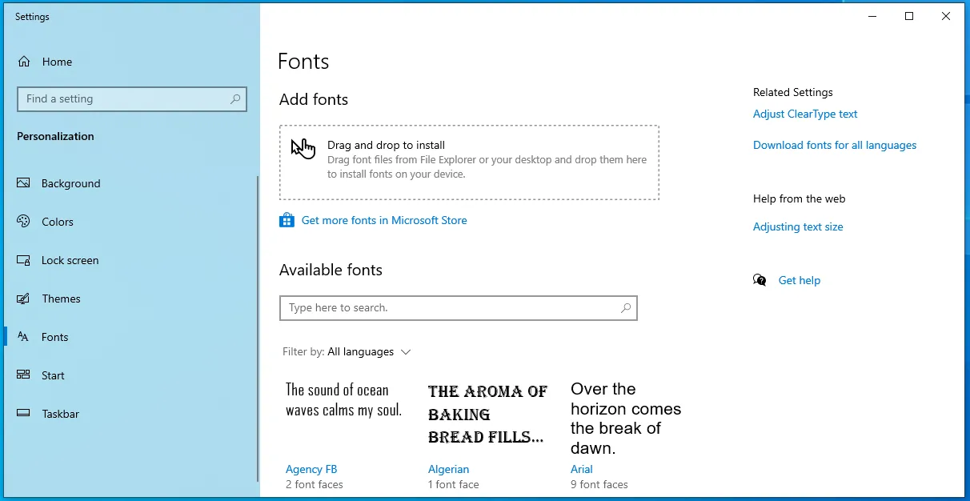
Task: Click the Colors palette icon
Action: tap(24, 222)
